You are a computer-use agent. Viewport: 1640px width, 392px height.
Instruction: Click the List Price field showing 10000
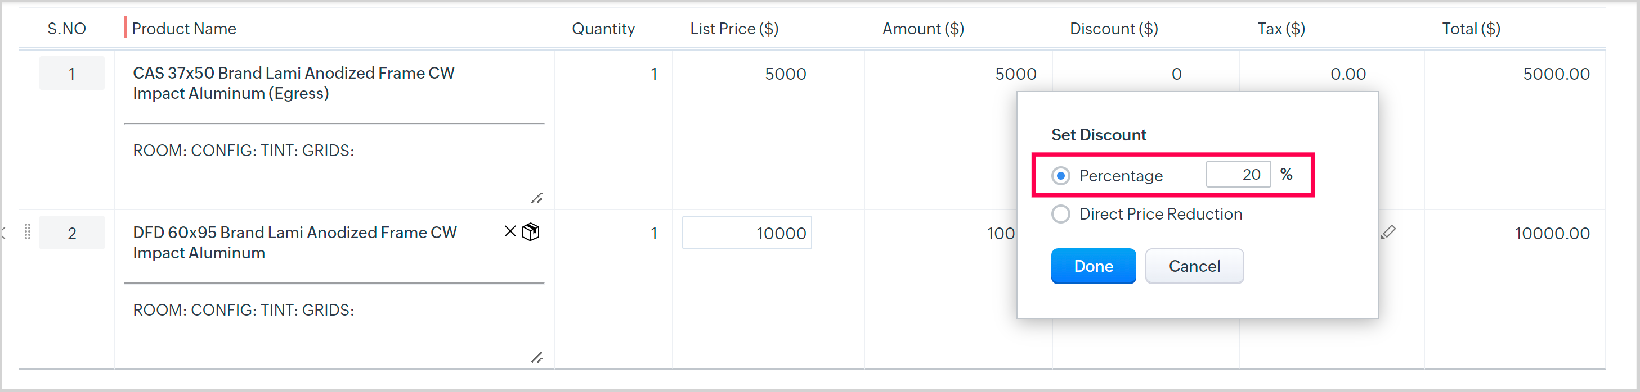[x=746, y=233]
